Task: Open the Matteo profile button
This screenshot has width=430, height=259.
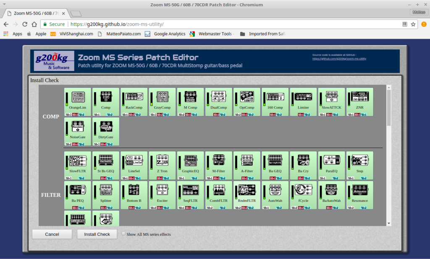Action: point(419,12)
